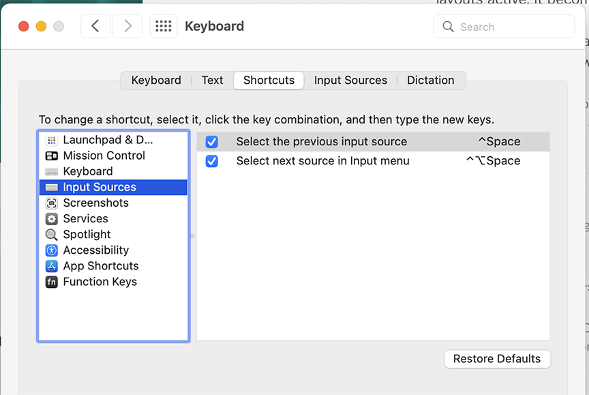Viewport: 589px width, 395px height.
Task: Disable Select next source in Input menu
Action: click(212, 162)
